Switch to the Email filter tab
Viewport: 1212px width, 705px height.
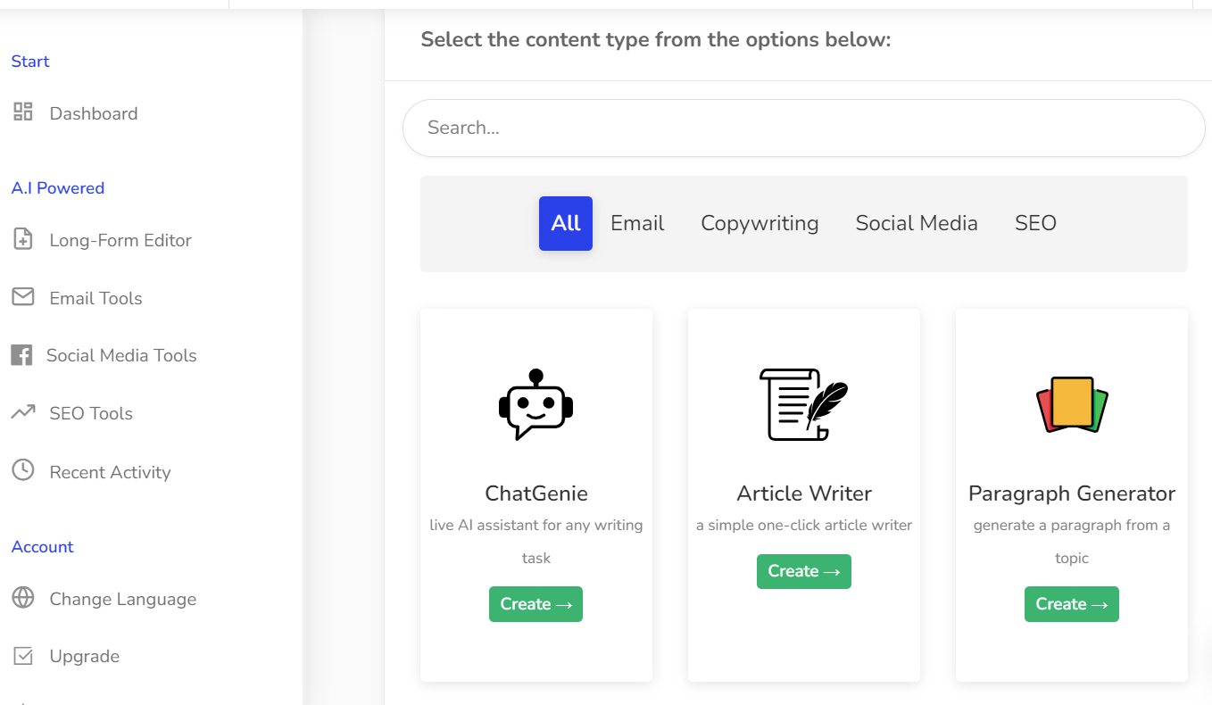coord(637,223)
